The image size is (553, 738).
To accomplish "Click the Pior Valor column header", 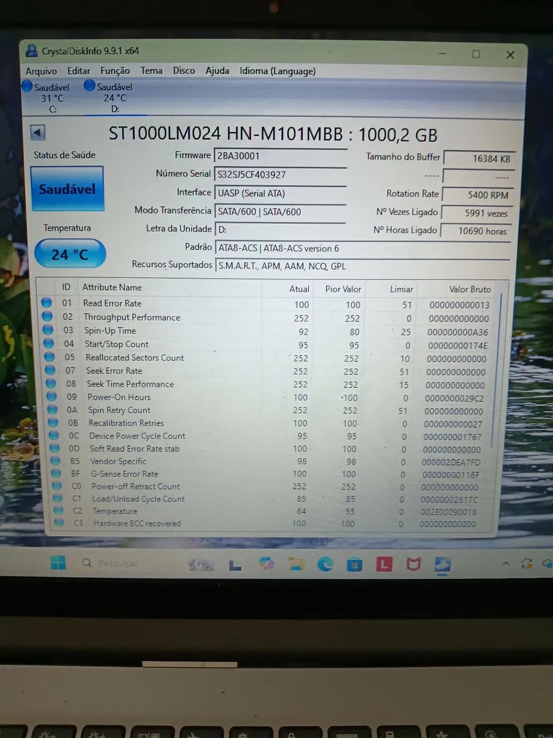I will coord(343,289).
